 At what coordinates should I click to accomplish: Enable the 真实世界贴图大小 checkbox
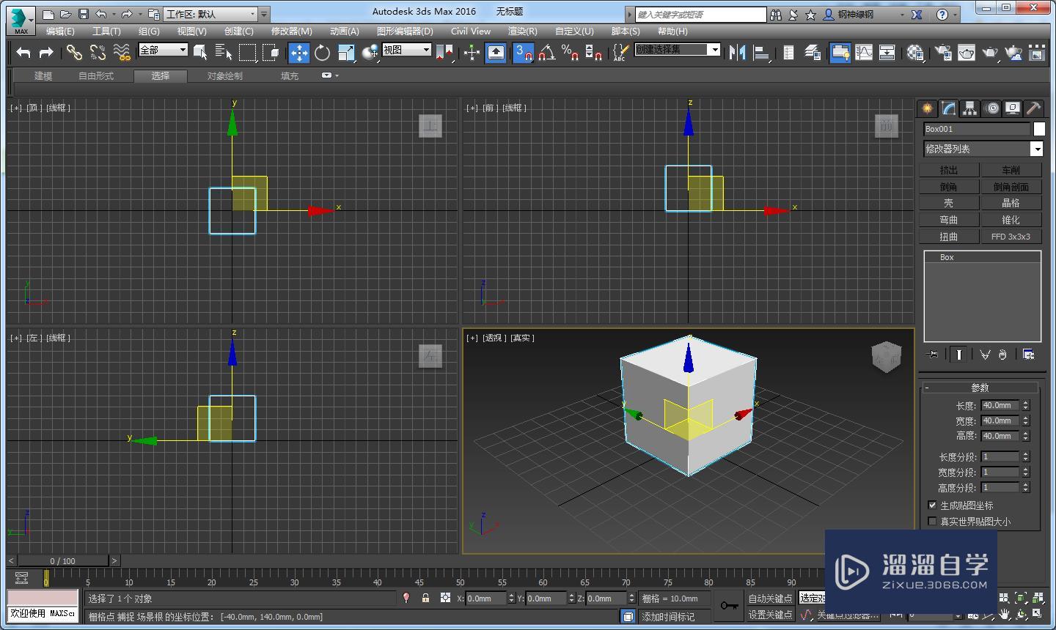(932, 522)
